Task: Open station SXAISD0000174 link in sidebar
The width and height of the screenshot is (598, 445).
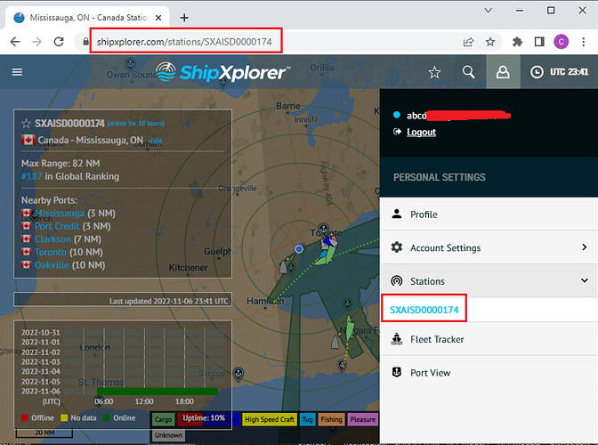Action: [424, 310]
